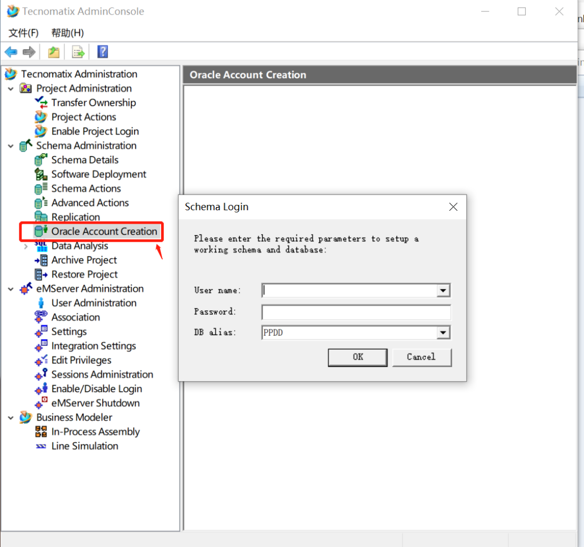Click the Export list toolbar icon
584x547 pixels.
(78, 52)
